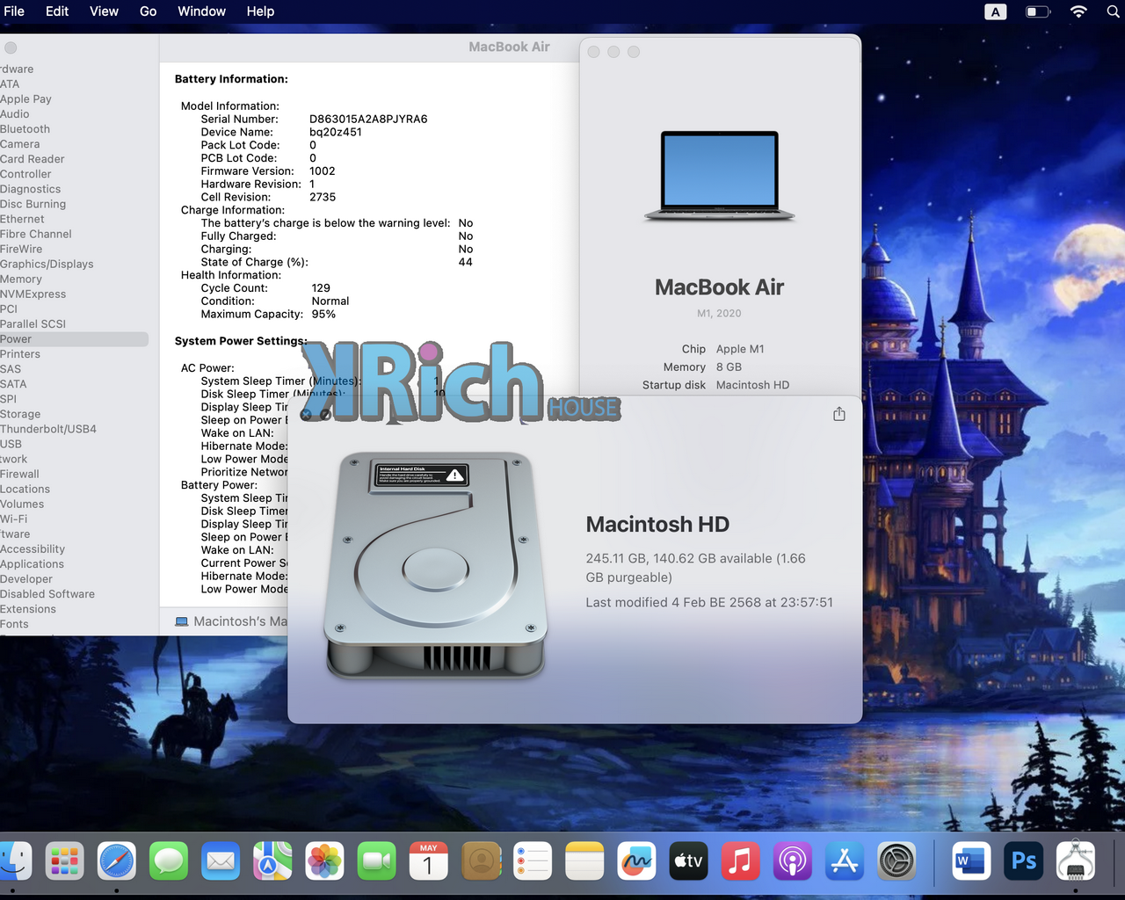The width and height of the screenshot is (1125, 900).
Task: Open the Mail app in Dock
Action: [x=221, y=861]
